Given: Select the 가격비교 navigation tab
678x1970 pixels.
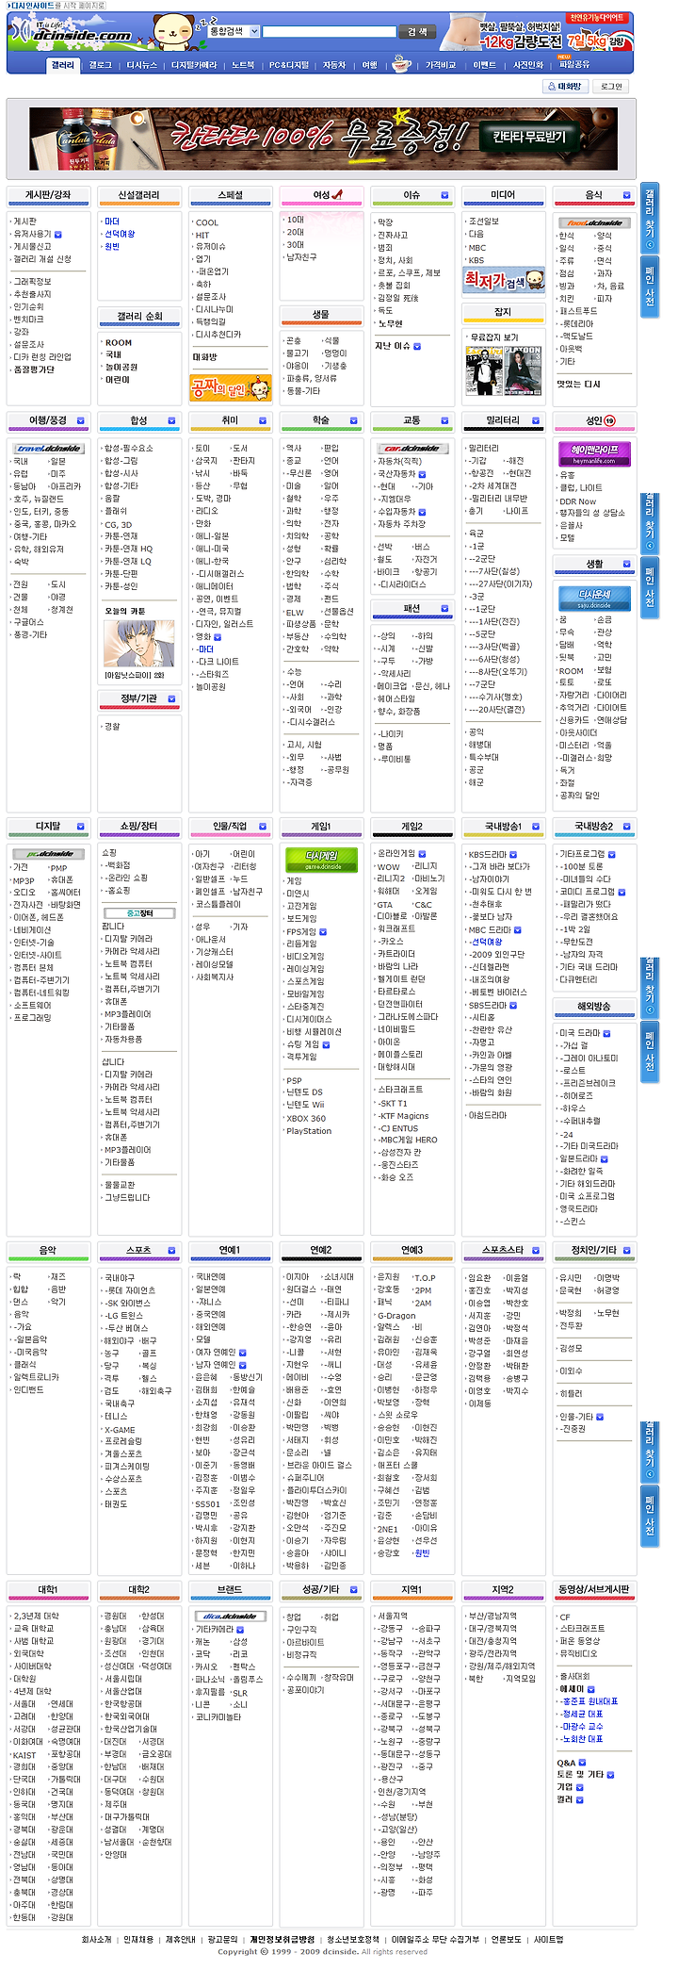Looking at the screenshot, I should pyautogui.click(x=441, y=65).
